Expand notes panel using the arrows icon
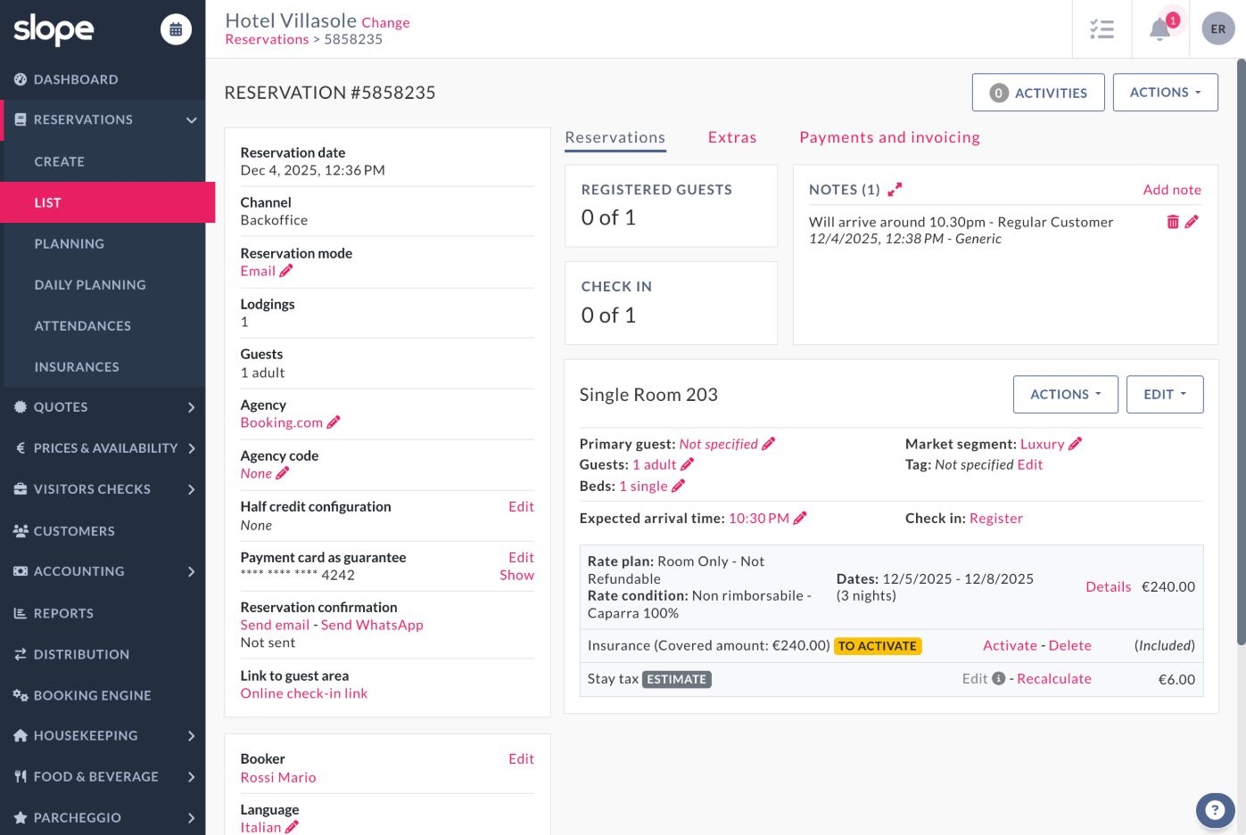 click(x=895, y=189)
